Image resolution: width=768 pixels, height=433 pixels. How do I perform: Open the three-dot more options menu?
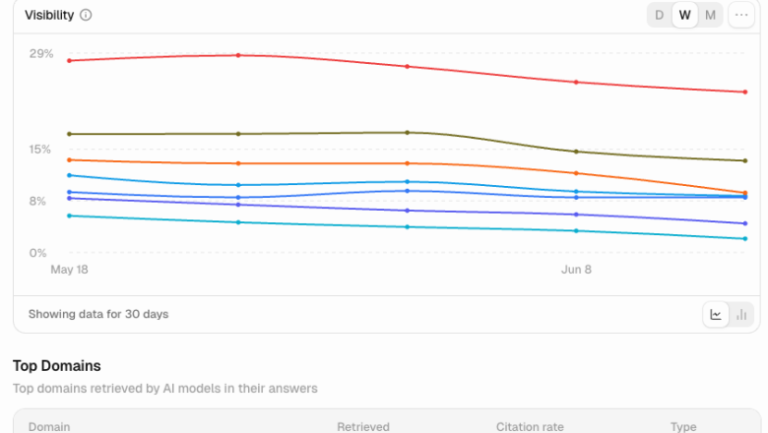(x=741, y=15)
